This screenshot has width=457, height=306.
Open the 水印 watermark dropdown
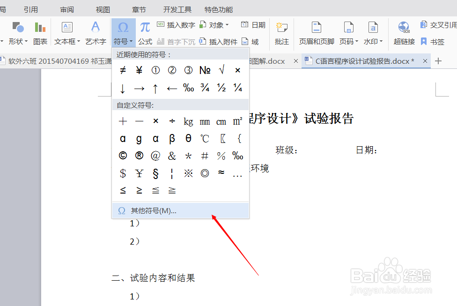[x=373, y=33]
